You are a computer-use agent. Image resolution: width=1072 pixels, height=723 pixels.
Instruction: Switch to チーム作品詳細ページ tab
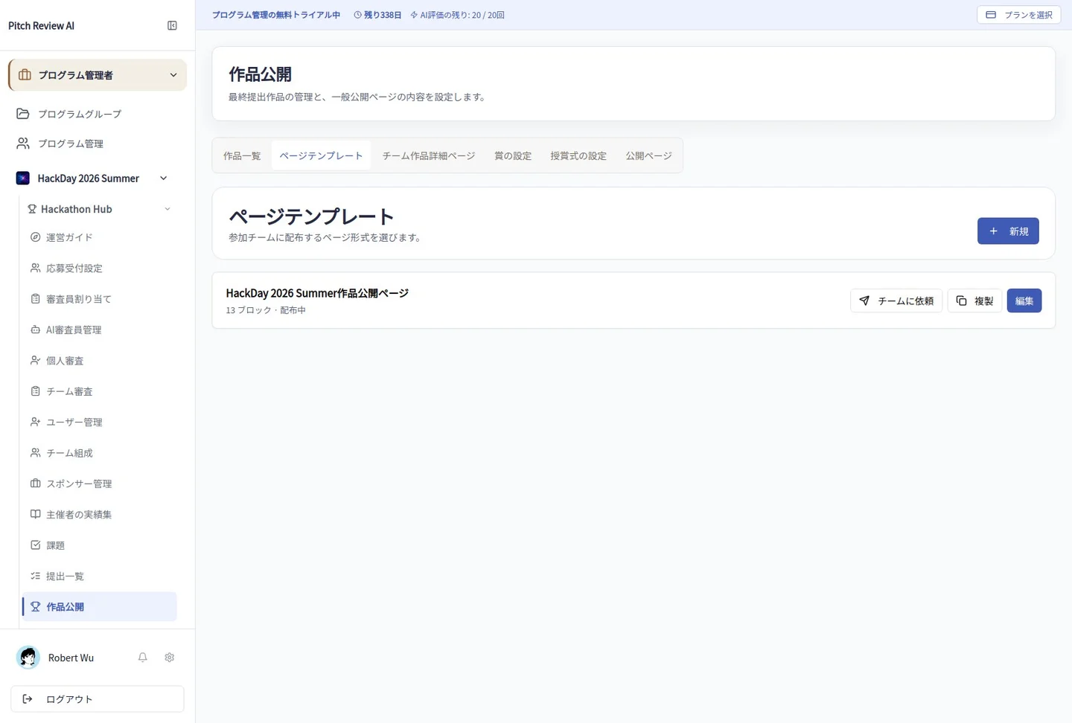click(x=429, y=155)
